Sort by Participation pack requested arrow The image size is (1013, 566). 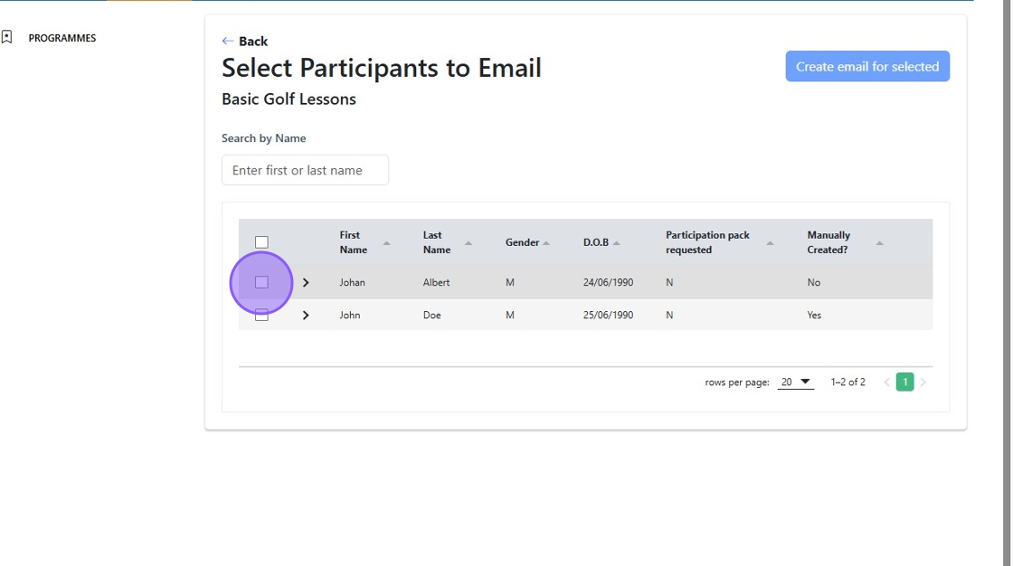point(771,243)
